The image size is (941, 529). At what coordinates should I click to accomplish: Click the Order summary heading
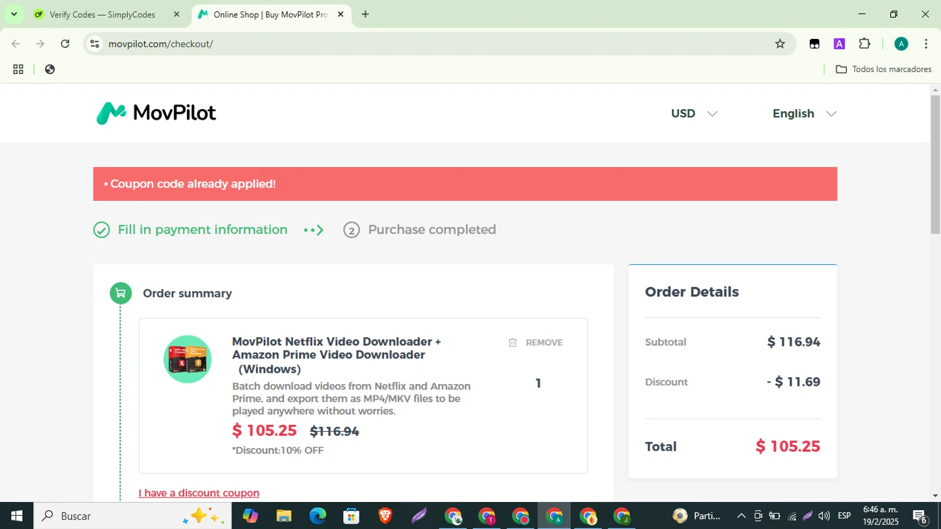pos(187,293)
